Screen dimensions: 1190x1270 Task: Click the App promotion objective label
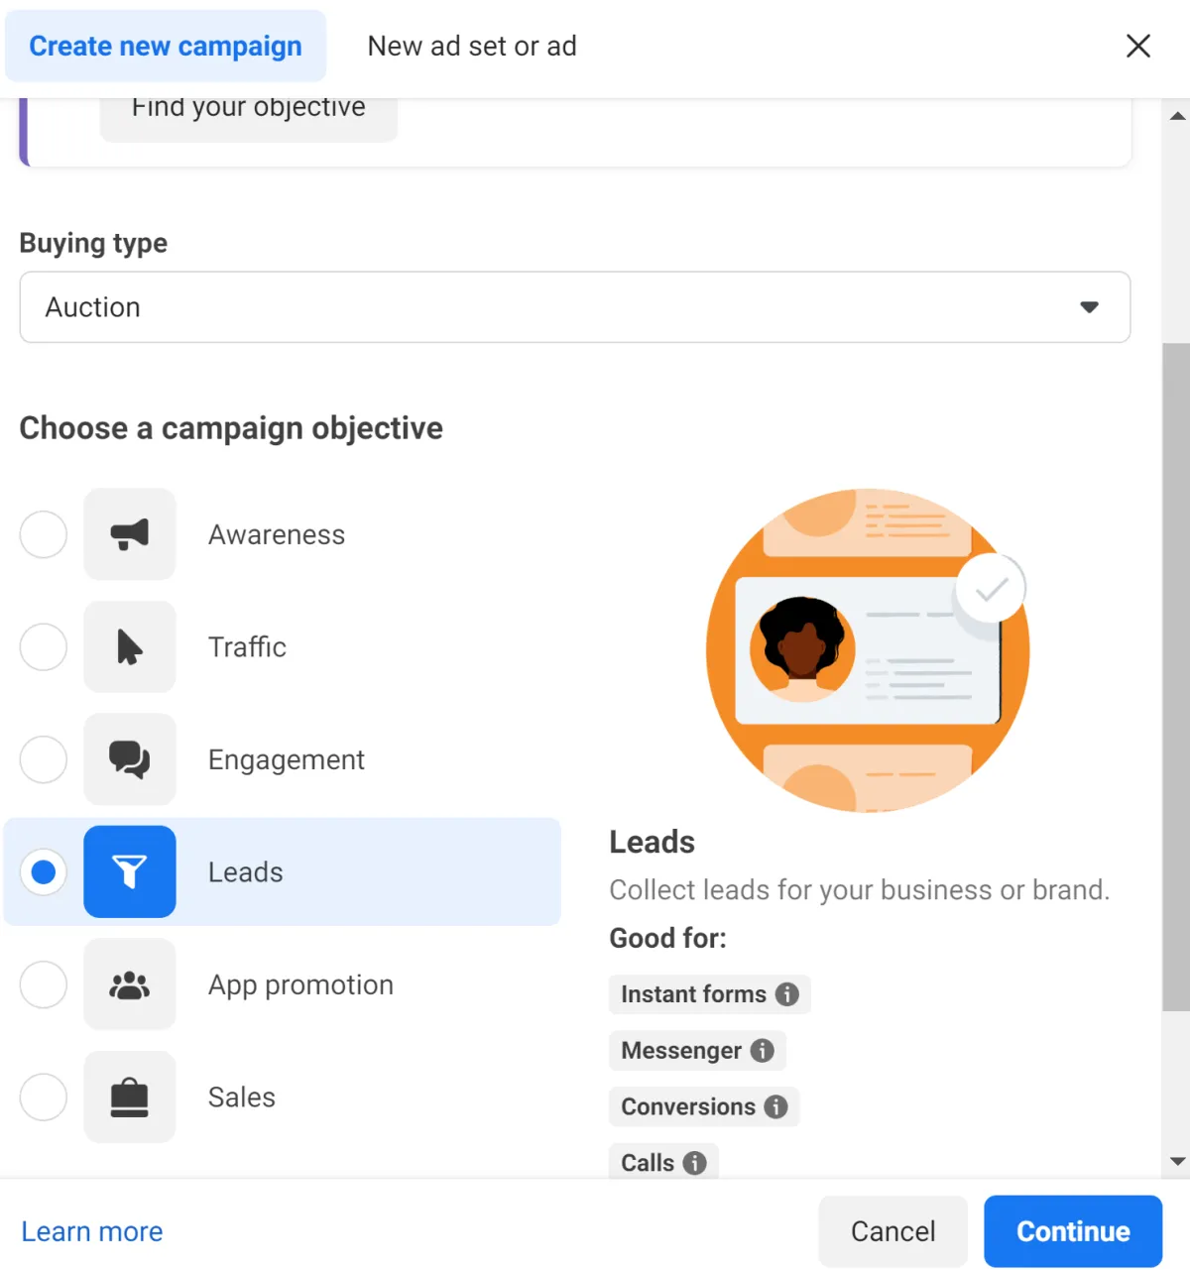coord(300,984)
